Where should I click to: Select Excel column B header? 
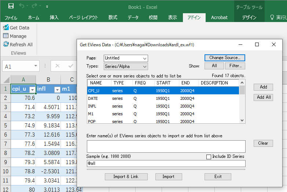pyautogui.click(x=48, y=80)
